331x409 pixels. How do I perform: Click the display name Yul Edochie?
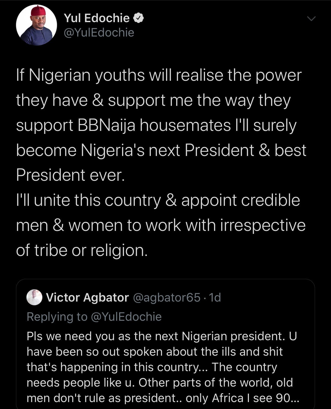tap(97, 18)
